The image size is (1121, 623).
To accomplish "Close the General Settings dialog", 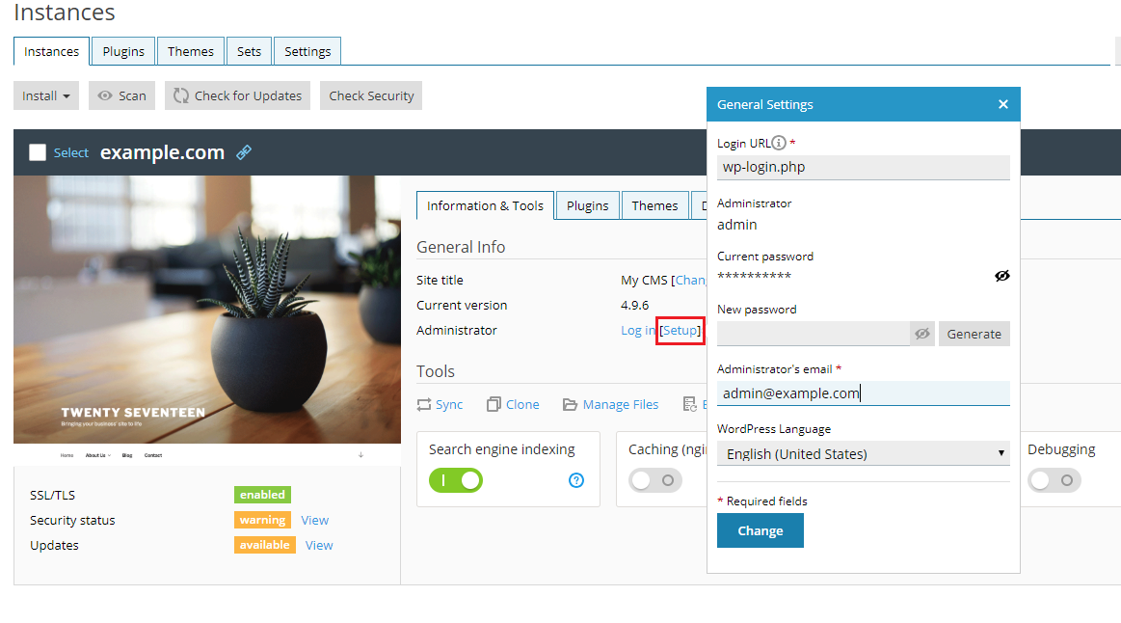I will [x=1002, y=104].
